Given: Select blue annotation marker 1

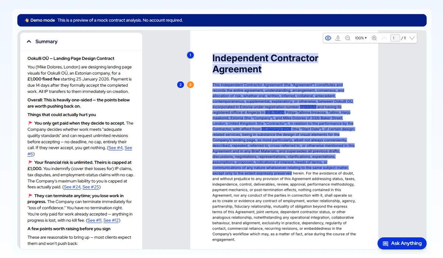Looking at the screenshot, I should [x=190, y=55].
